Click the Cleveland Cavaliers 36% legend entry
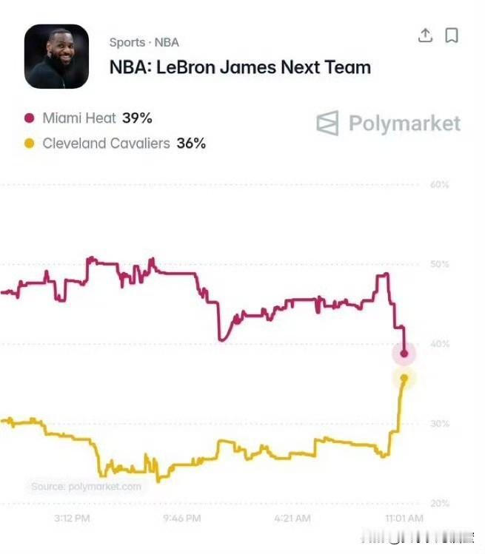The width and height of the screenshot is (485, 554). (x=115, y=143)
